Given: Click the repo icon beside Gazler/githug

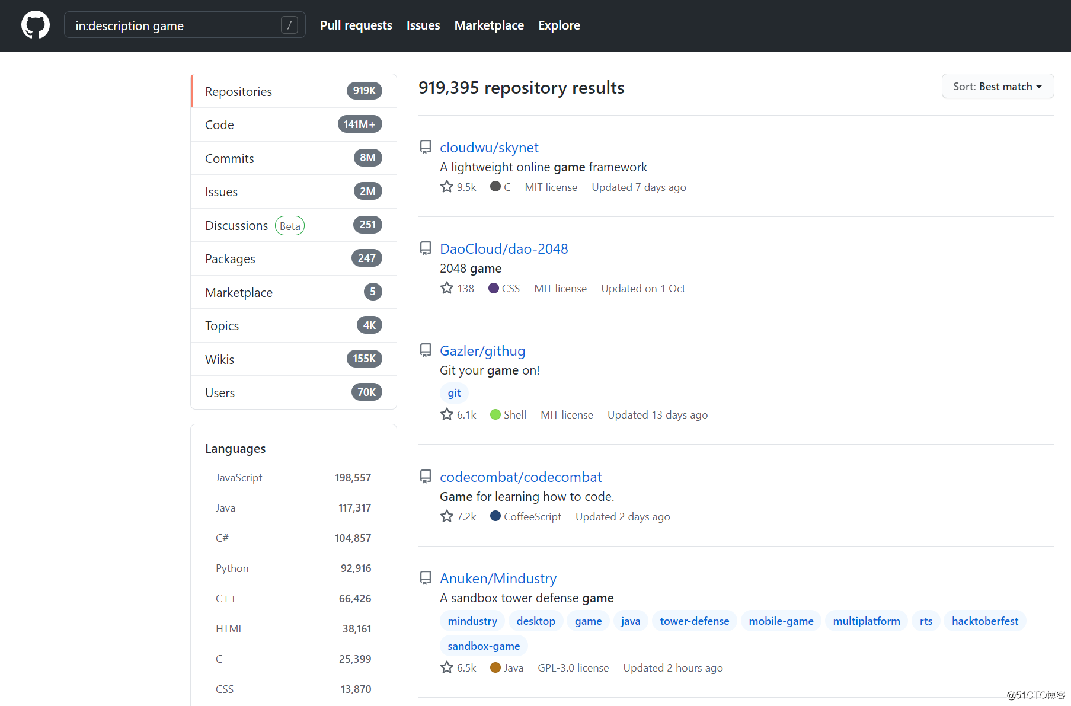Looking at the screenshot, I should pyautogui.click(x=426, y=350).
